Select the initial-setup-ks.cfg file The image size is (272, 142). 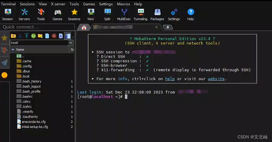tap(33, 126)
